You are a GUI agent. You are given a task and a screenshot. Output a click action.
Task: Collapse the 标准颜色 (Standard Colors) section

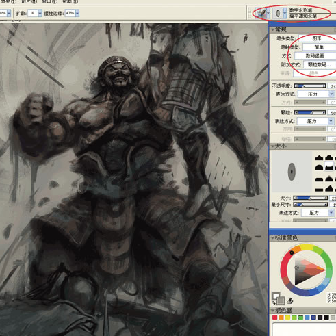coord(273,238)
